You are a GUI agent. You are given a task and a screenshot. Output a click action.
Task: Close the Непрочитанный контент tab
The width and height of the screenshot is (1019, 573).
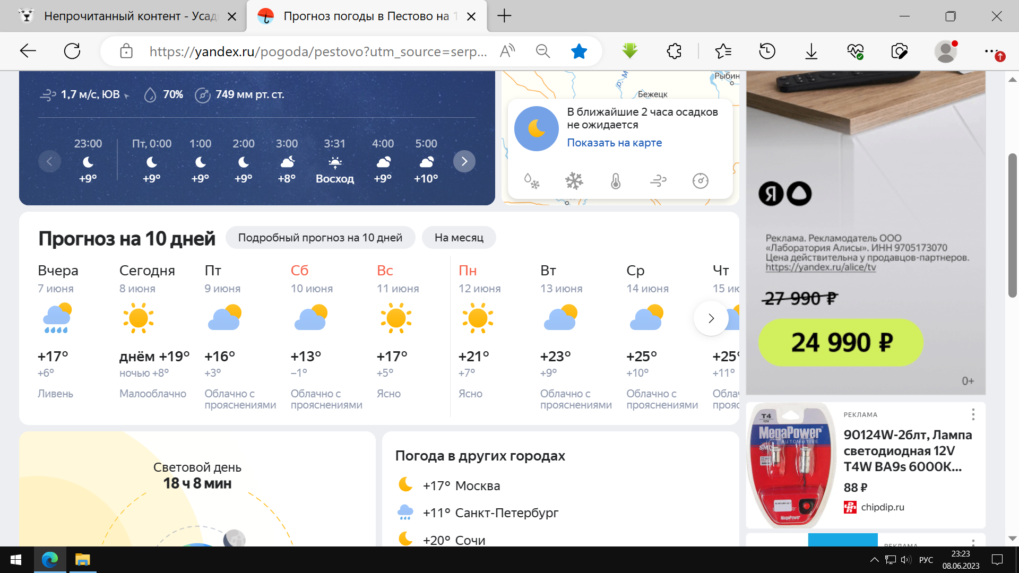[232, 16]
